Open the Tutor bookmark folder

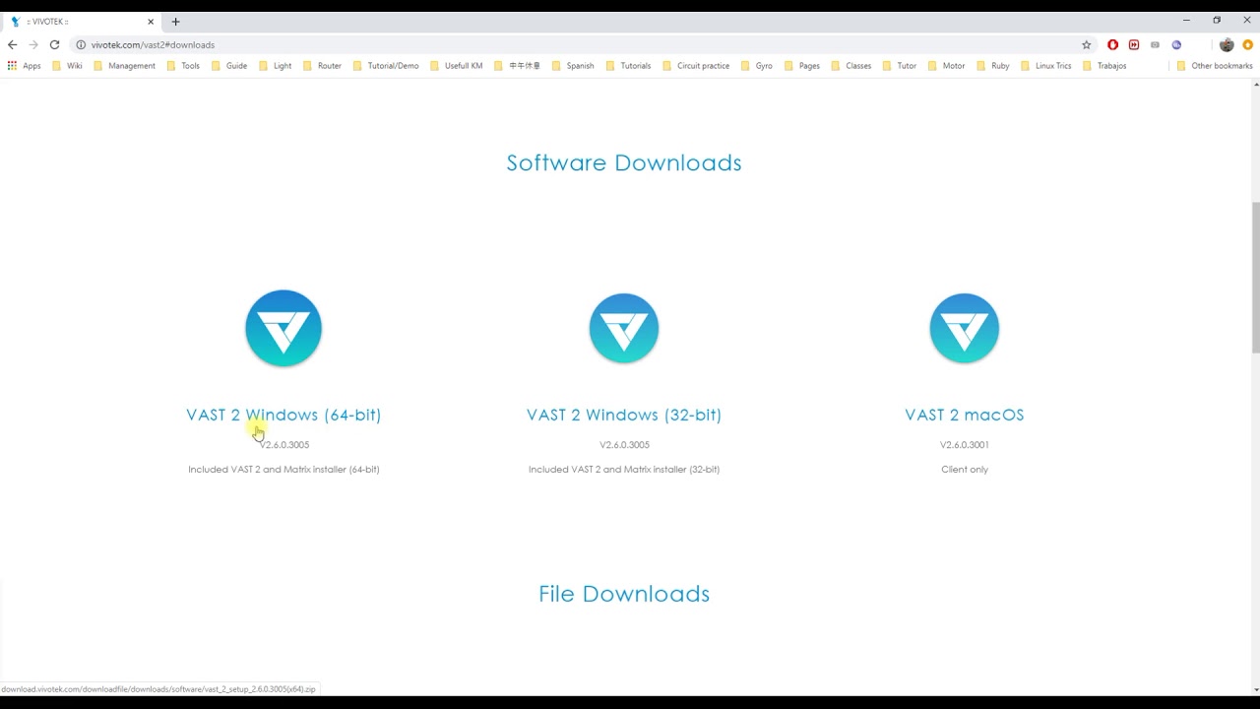pyautogui.click(x=899, y=66)
